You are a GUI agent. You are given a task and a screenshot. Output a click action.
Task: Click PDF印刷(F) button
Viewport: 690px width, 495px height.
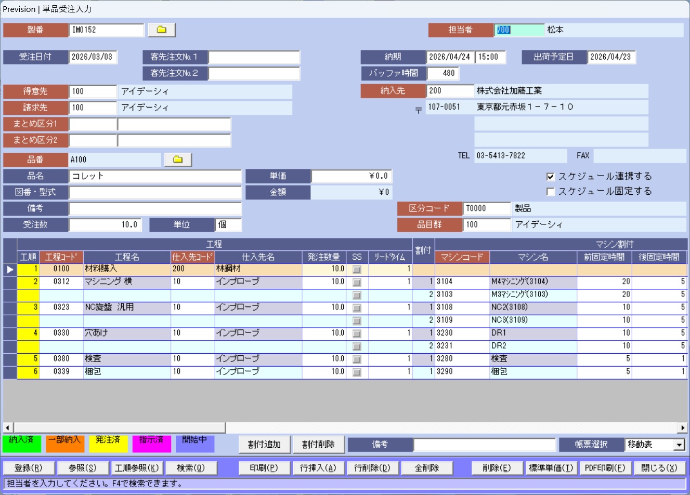point(605,468)
